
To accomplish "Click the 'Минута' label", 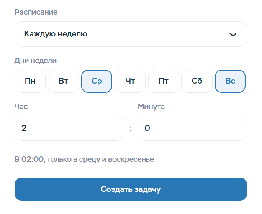I will pyautogui.click(x=151, y=107).
